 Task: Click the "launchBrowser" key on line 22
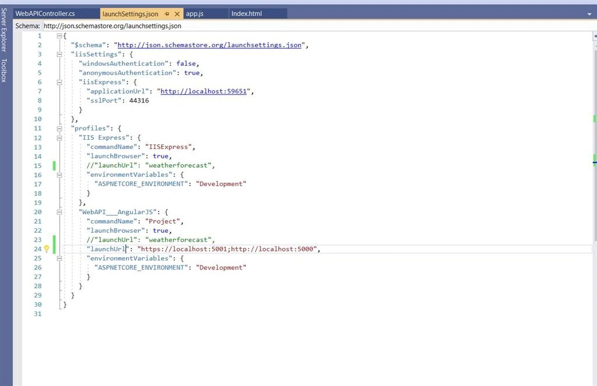point(116,231)
